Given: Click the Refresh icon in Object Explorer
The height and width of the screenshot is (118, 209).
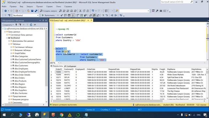Looking at the screenshot, I should point(31,25).
